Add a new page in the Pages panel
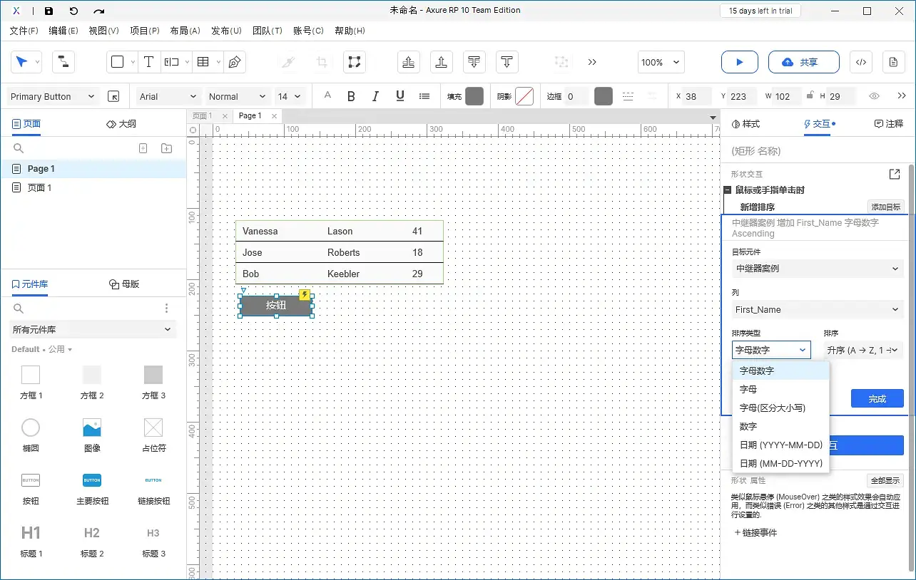The height and width of the screenshot is (580, 916). (143, 148)
